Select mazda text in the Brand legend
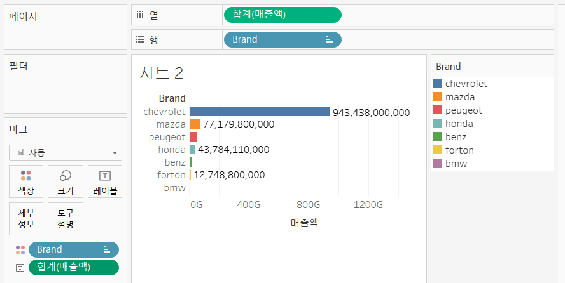 (x=460, y=97)
